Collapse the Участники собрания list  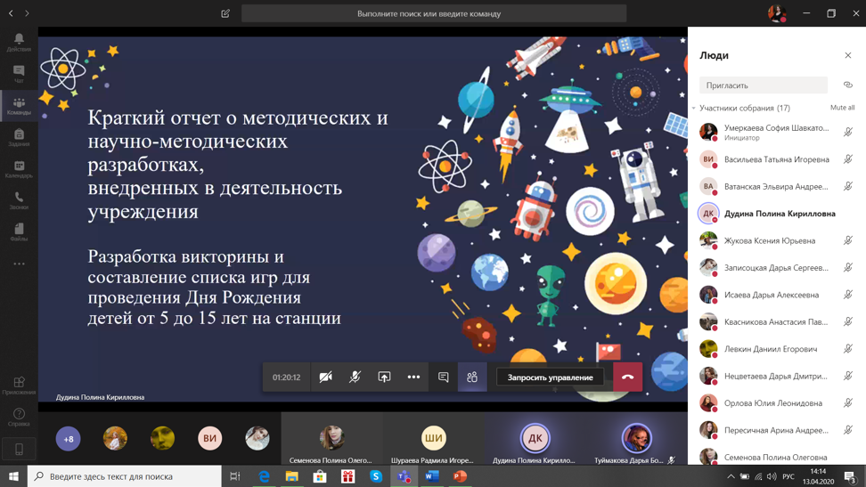click(694, 109)
